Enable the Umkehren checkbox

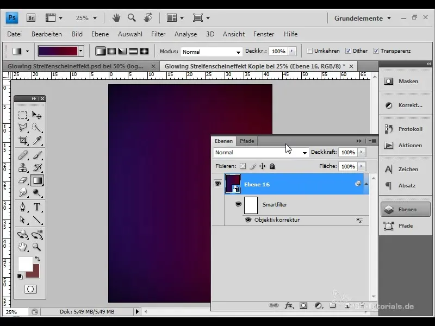309,51
